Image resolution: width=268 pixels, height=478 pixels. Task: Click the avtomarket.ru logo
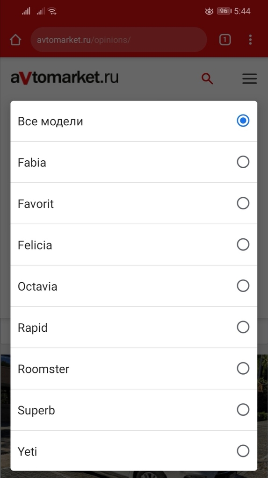(65, 78)
